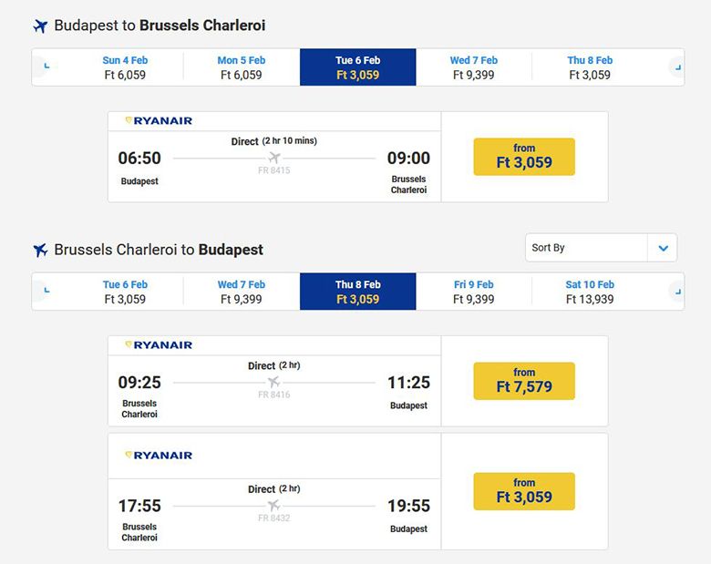This screenshot has width=711, height=564.
Task: Click the Ryanair logo on 09:25 flight
Action: (x=159, y=345)
